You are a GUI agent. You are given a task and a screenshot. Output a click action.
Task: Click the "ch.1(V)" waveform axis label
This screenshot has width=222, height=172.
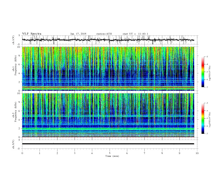(13, 40)
